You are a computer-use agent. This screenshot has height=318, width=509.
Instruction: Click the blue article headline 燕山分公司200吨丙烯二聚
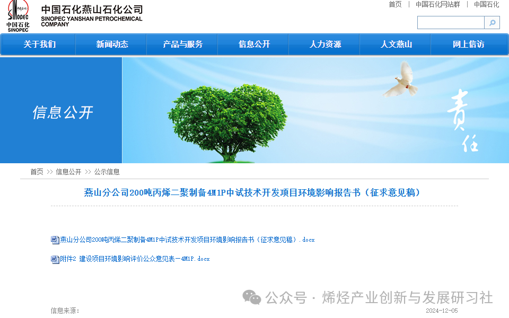[x=252, y=193]
